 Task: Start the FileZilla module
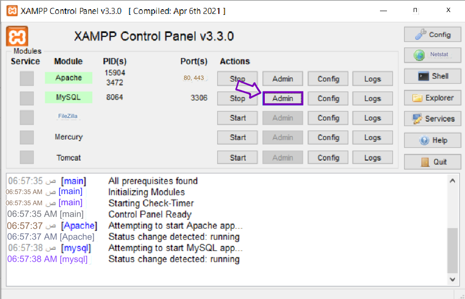point(237,118)
